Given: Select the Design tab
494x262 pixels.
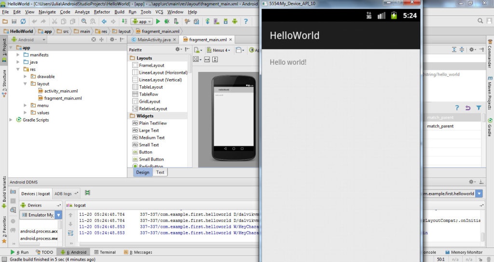Looking at the screenshot, I should (143, 172).
